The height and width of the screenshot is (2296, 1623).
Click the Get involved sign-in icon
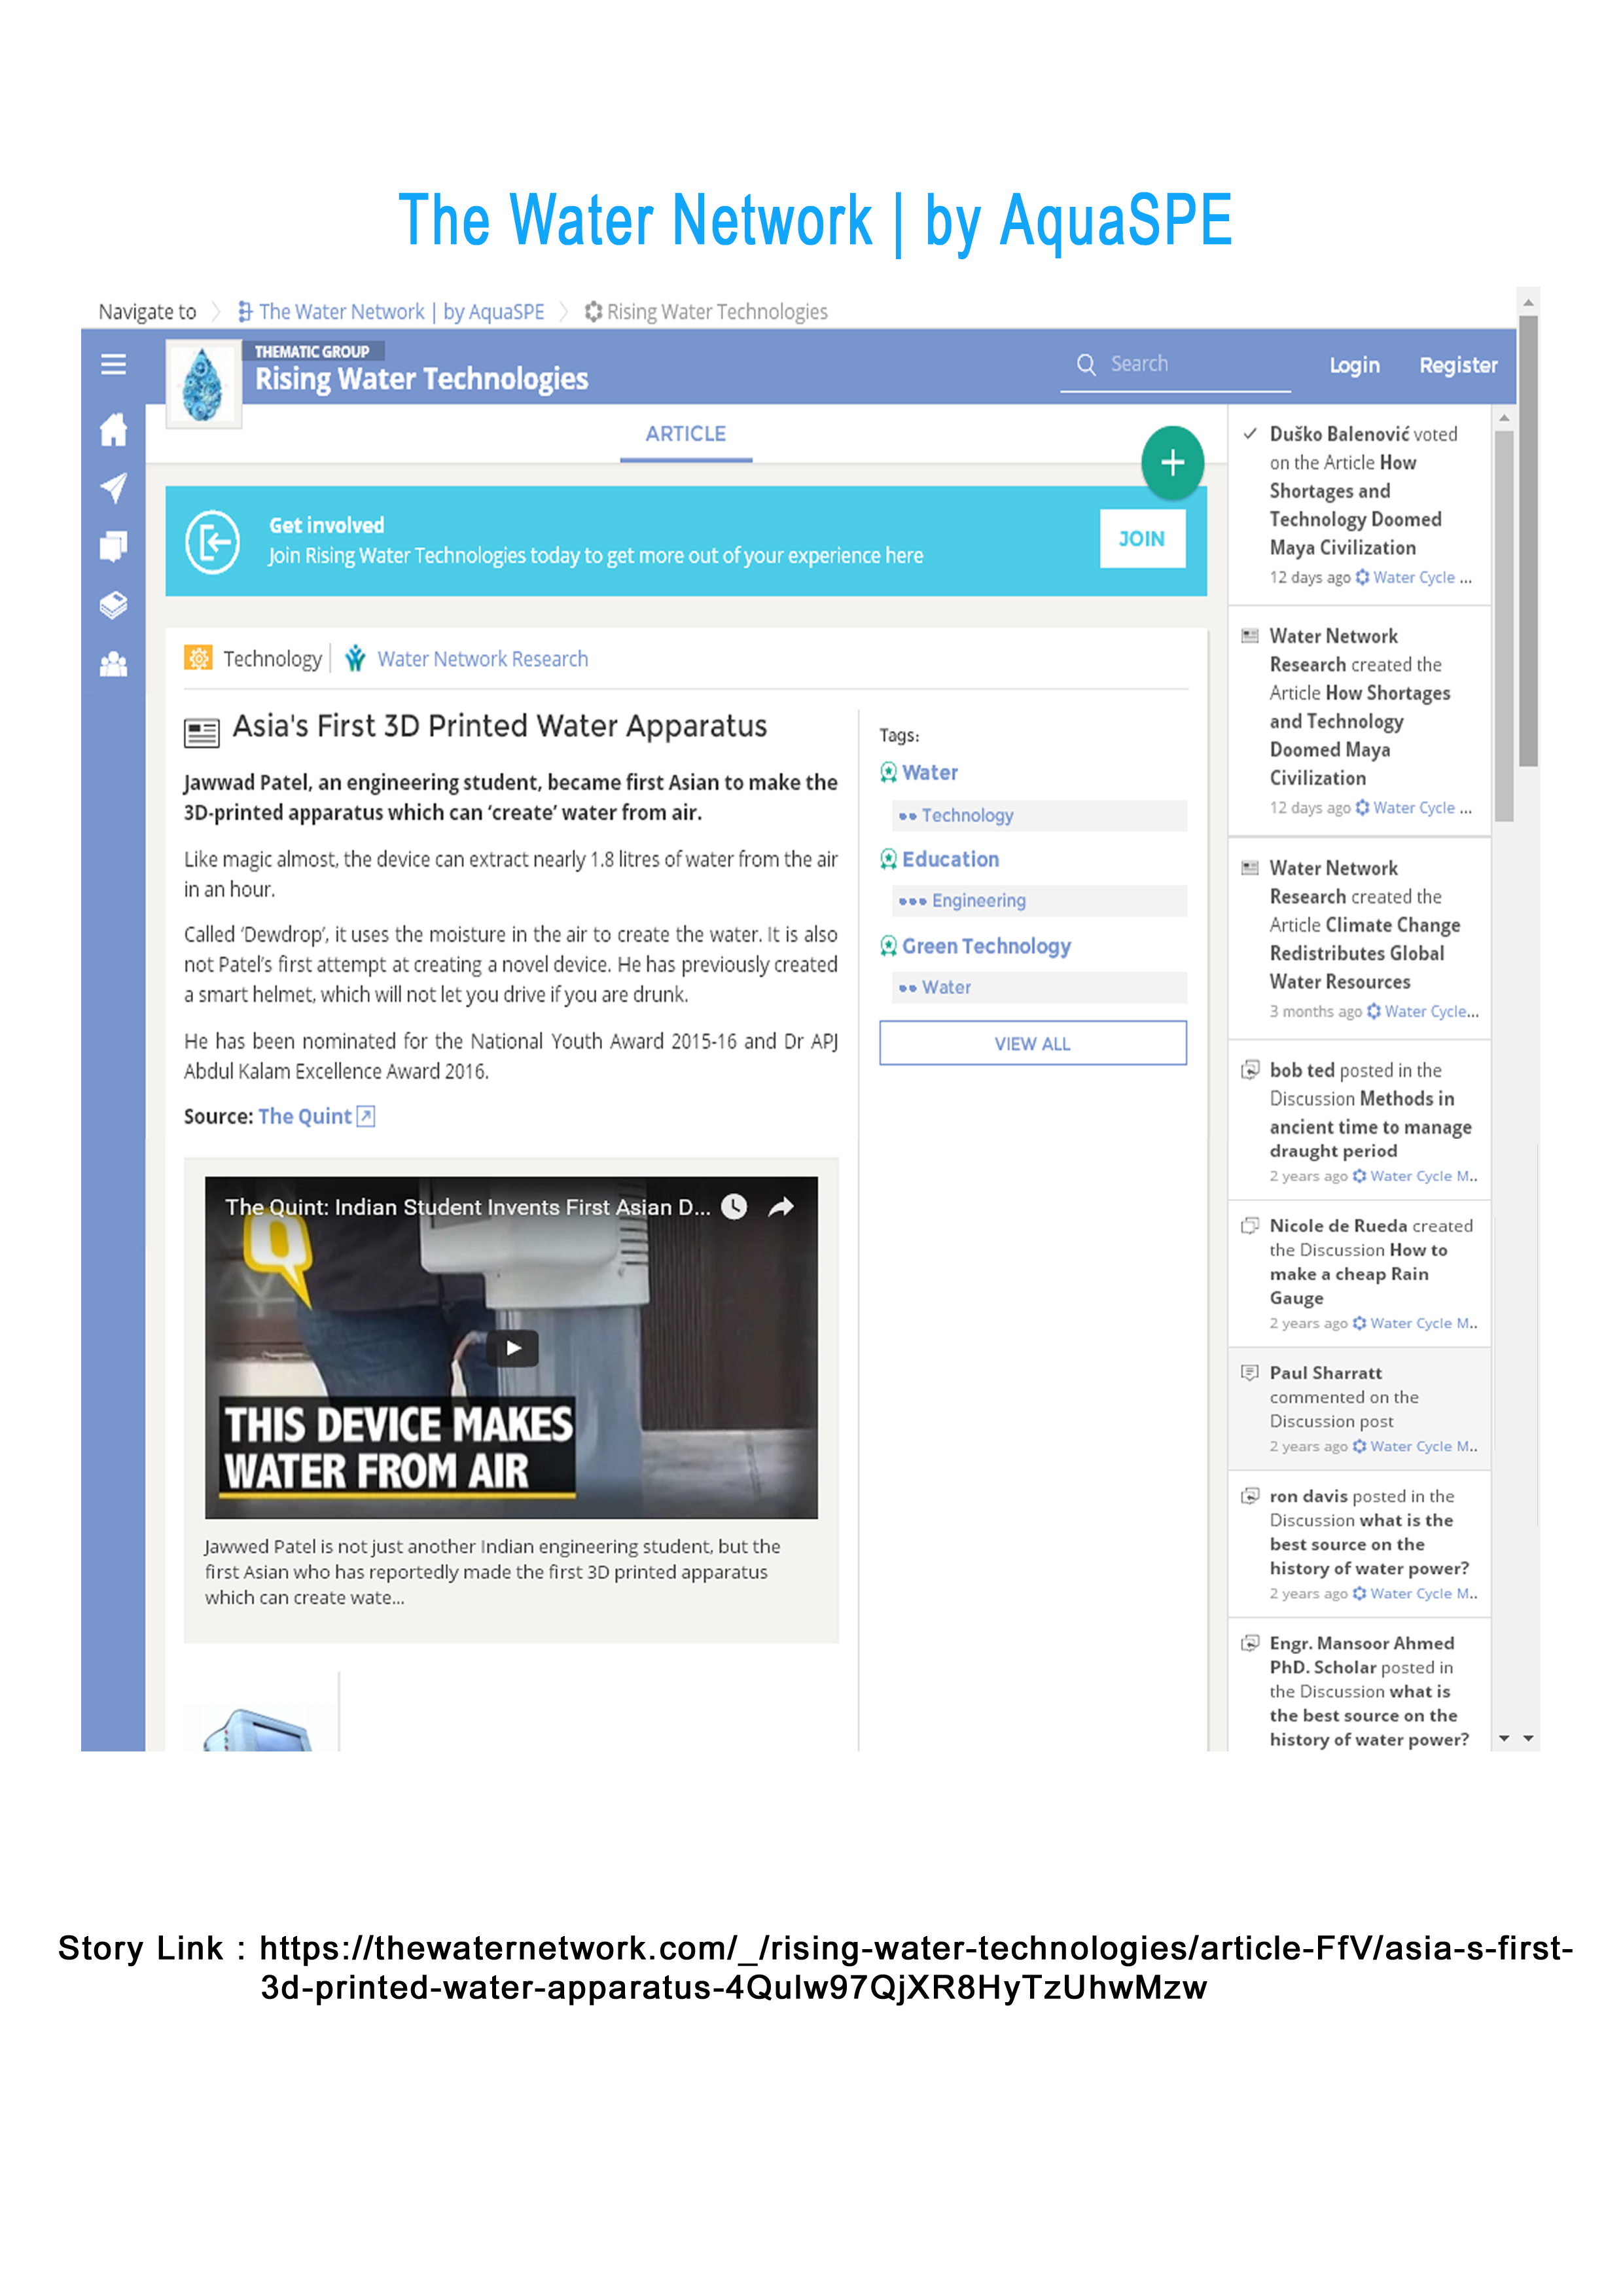212,542
